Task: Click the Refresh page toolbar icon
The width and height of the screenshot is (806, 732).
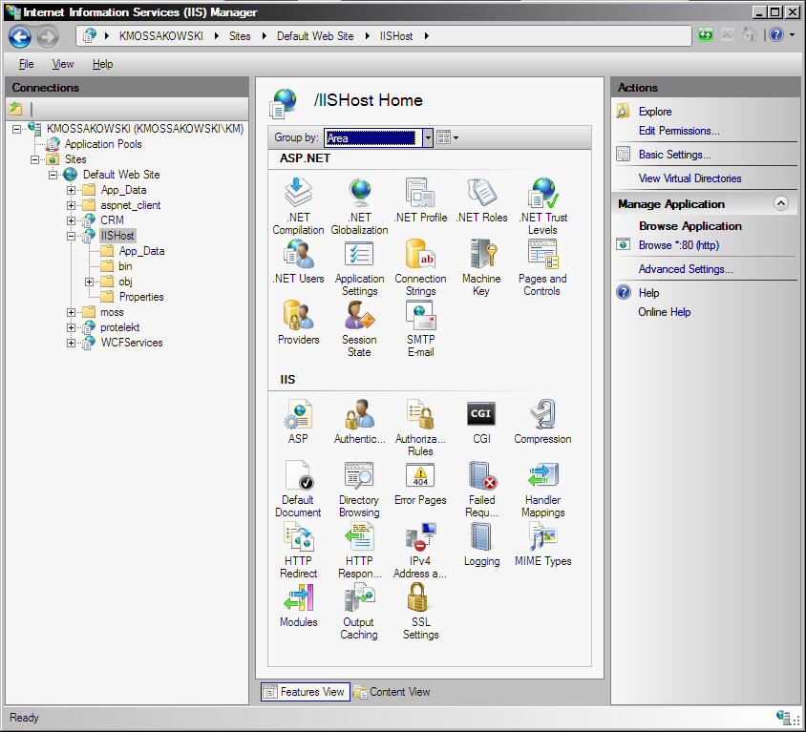Action: (x=706, y=35)
